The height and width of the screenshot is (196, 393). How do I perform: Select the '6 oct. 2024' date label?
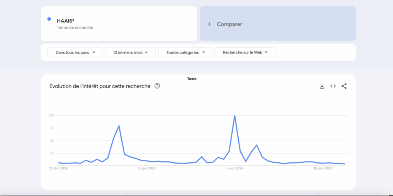pos(234,168)
